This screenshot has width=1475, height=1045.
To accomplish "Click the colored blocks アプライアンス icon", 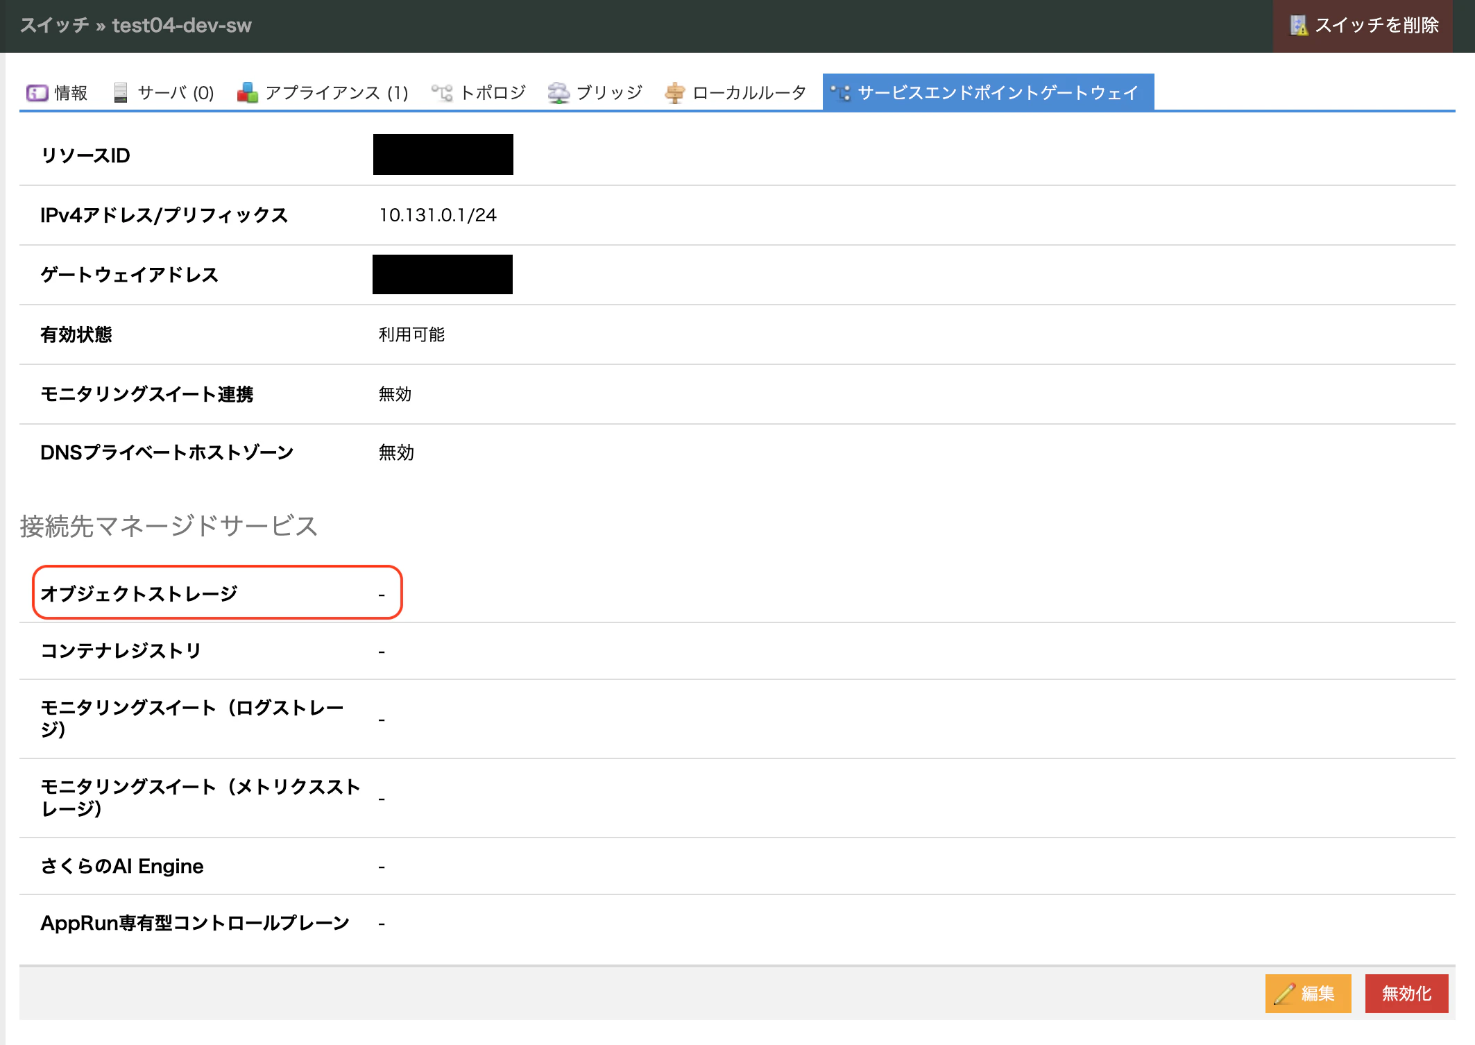I will coord(248,93).
